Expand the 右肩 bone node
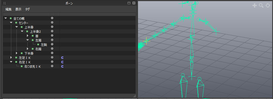Image resolution: width=273 pixels, height=99 pixels. (x=27, y=49)
